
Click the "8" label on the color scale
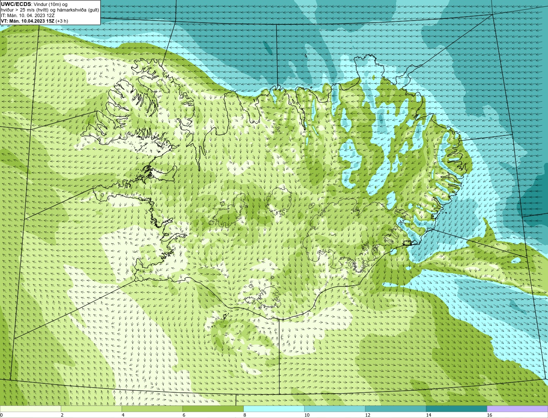tap(245, 415)
